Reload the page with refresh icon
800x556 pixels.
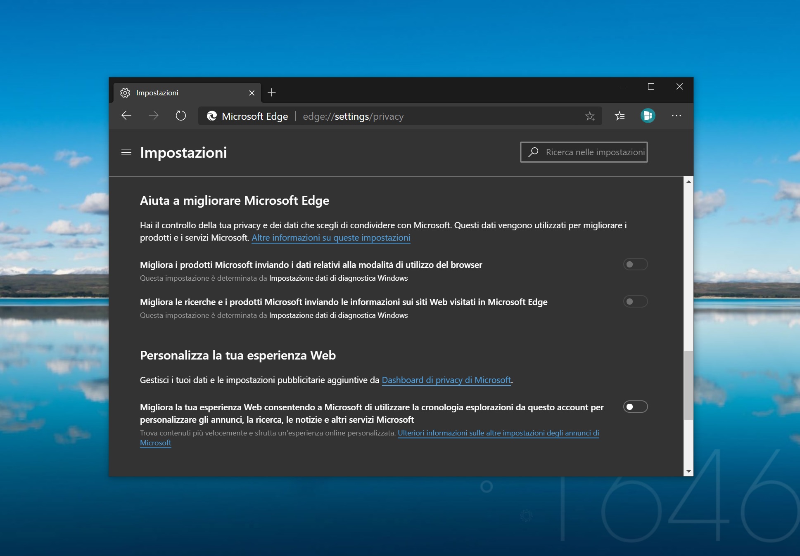click(180, 116)
